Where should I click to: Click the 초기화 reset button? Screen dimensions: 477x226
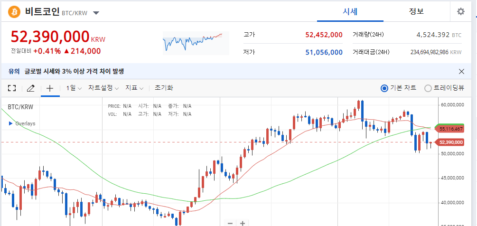click(164, 88)
